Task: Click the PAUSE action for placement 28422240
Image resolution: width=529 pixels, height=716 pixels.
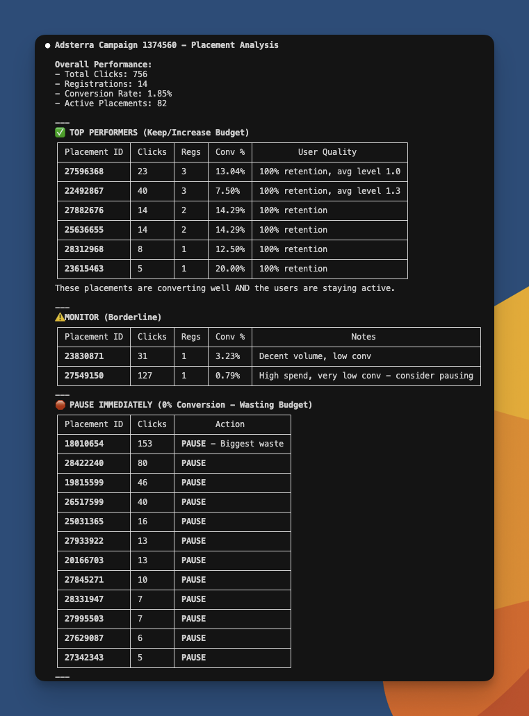Action: (x=193, y=463)
